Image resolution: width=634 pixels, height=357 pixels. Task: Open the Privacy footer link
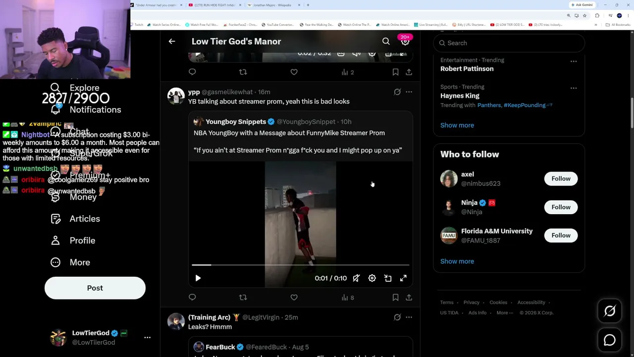[472, 302]
